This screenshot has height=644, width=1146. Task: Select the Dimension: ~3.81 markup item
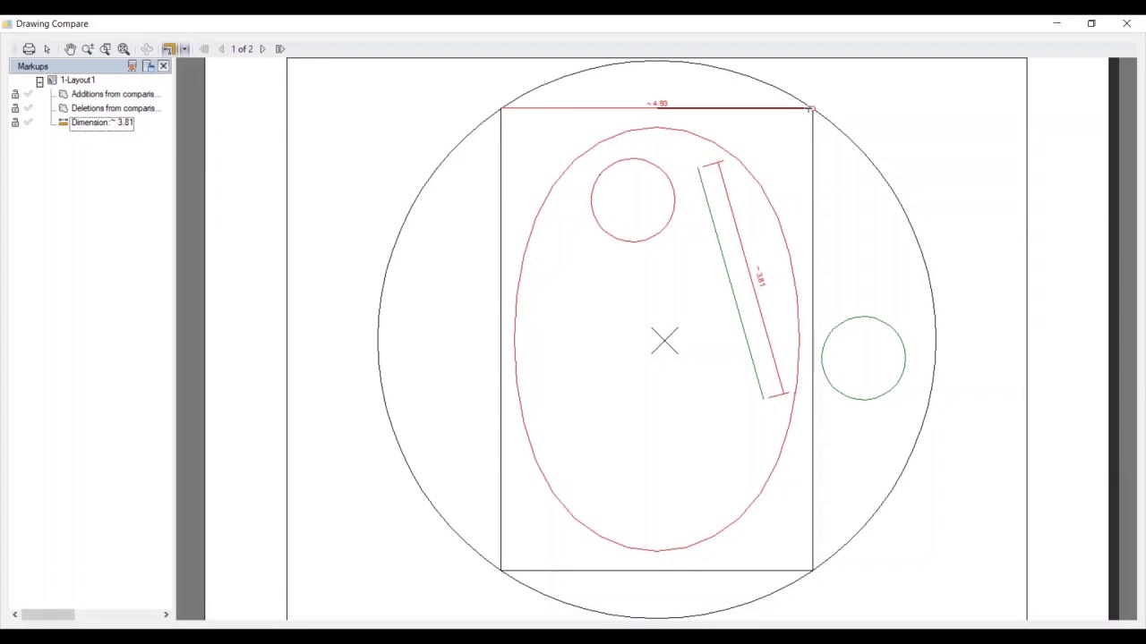click(101, 123)
